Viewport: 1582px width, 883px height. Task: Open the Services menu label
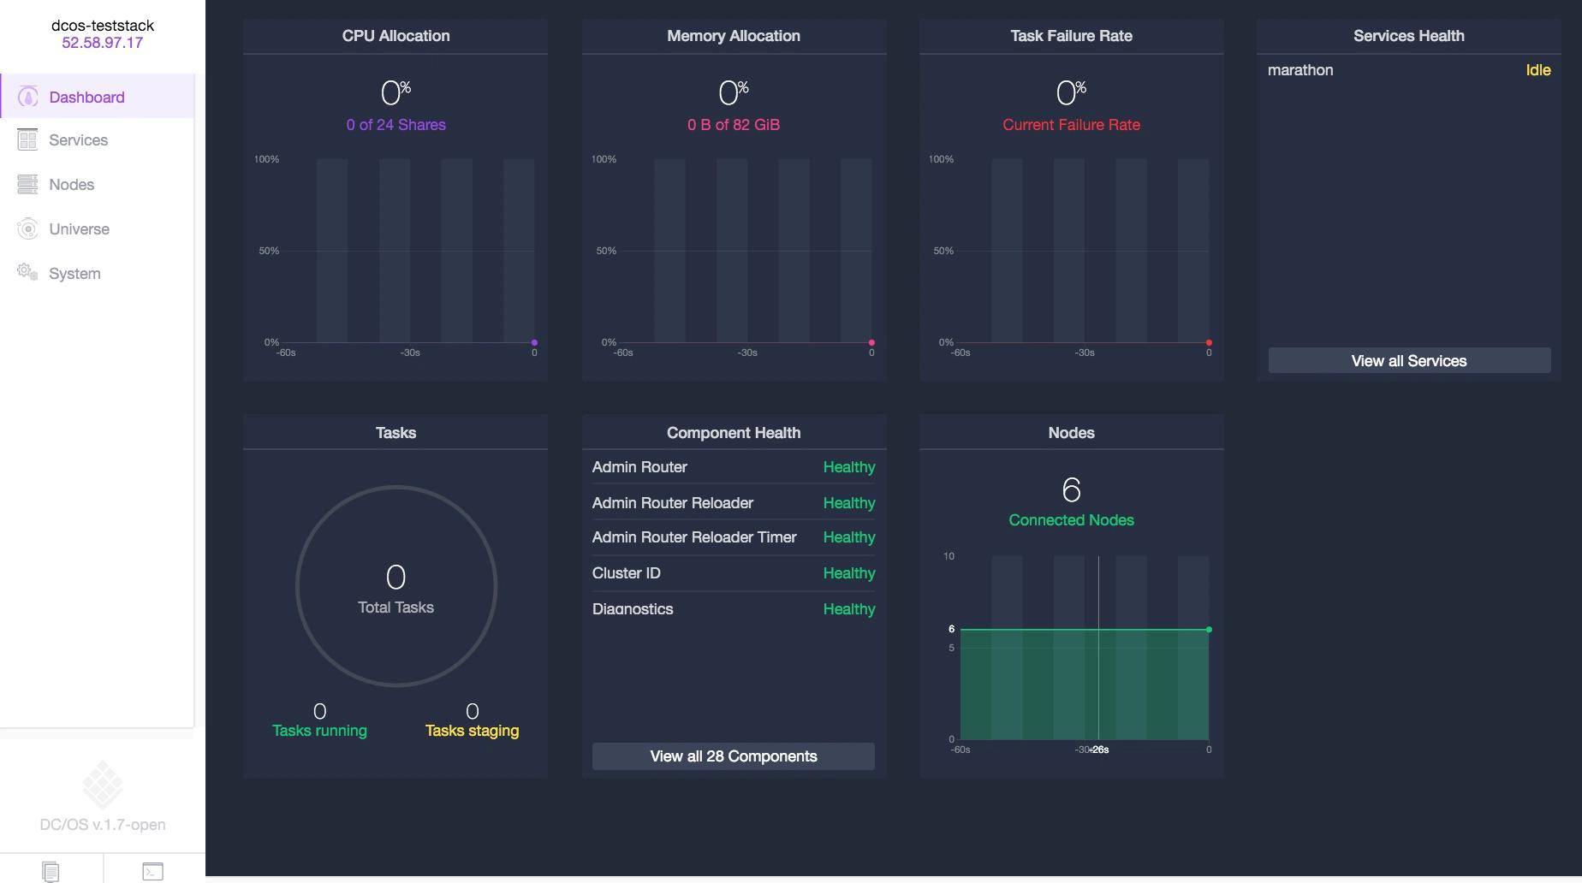(x=79, y=140)
